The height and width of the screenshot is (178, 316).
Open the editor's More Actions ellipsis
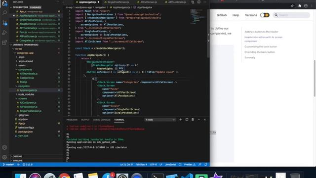205,2
